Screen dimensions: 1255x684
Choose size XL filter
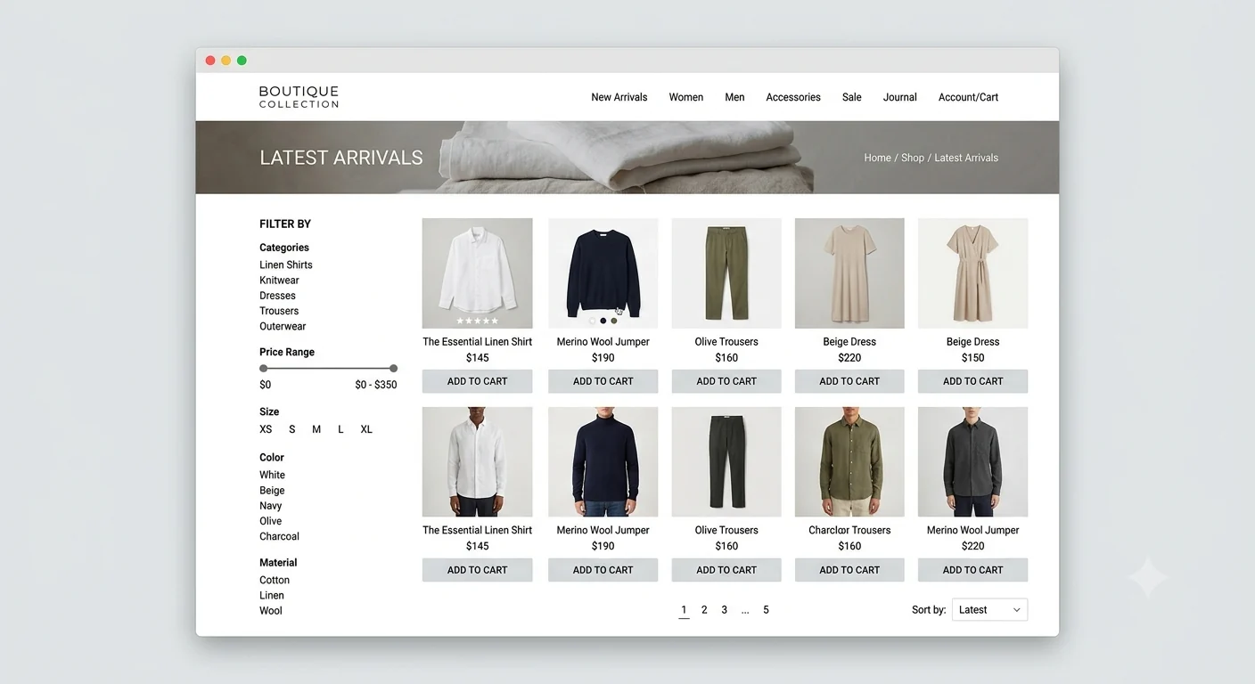tap(366, 429)
